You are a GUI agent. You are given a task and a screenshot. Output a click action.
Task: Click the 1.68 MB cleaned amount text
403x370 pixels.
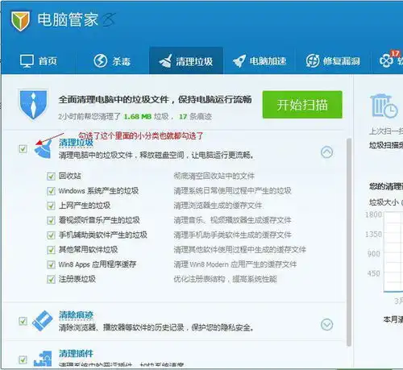138,117
